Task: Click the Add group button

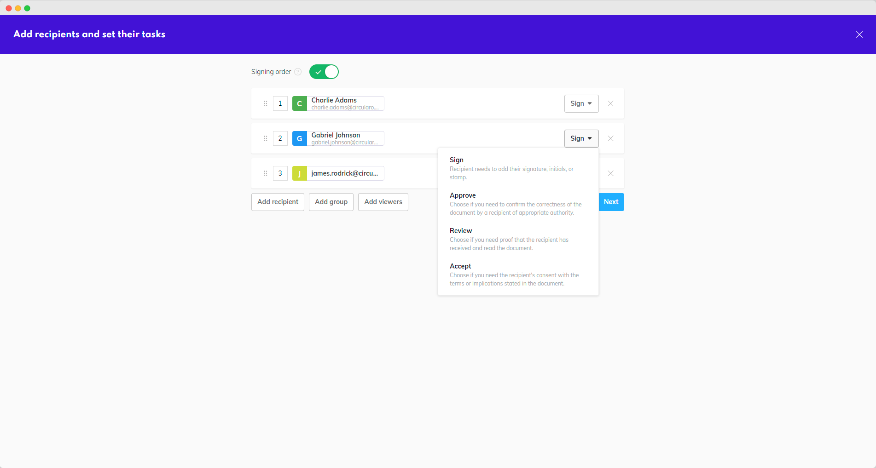Action: tap(331, 202)
